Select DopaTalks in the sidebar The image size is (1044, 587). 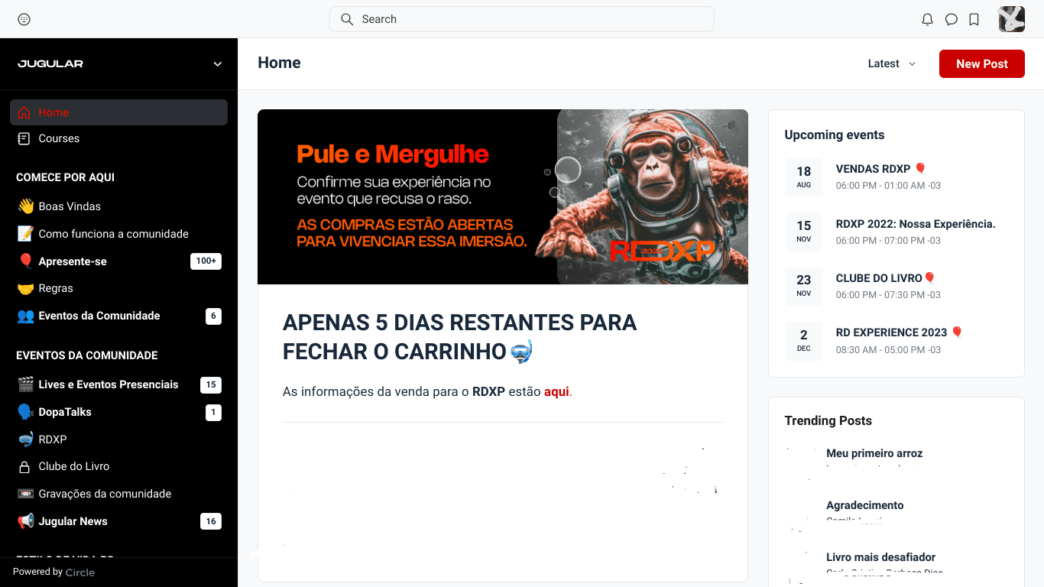coord(65,412)
